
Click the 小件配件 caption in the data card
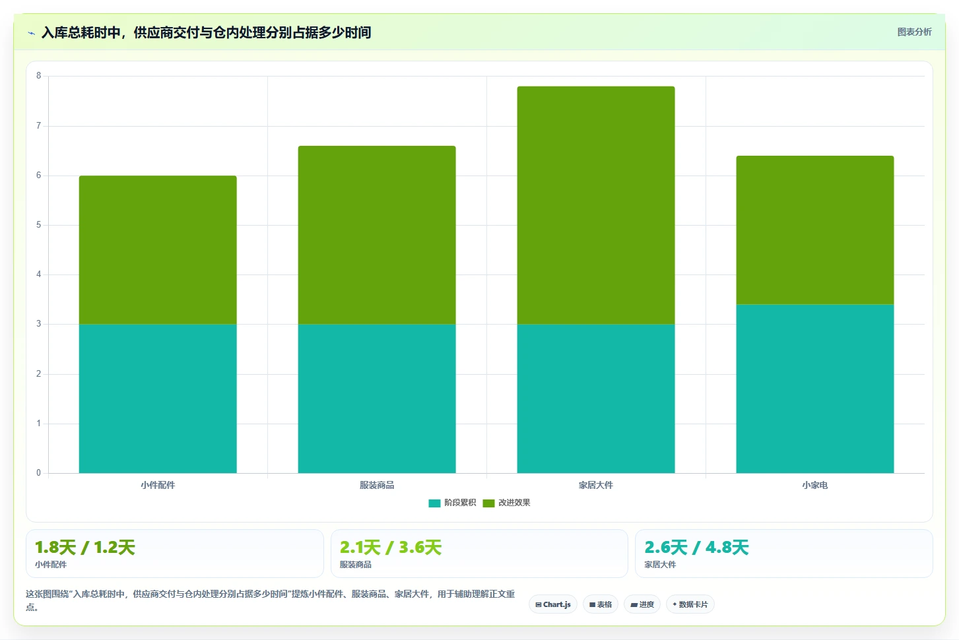coord(51,565)
